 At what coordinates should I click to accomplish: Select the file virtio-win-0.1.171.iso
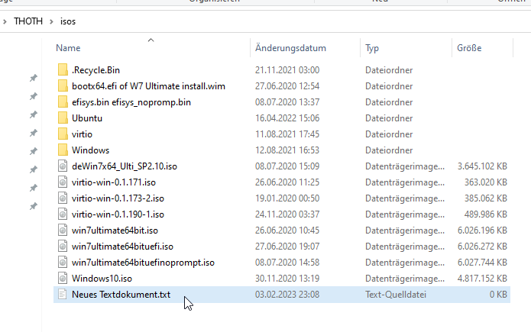click(x=114, y=182)
